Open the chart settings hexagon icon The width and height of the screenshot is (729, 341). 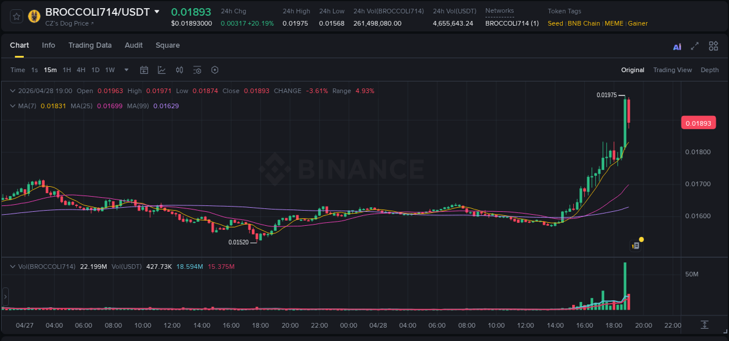215,70
